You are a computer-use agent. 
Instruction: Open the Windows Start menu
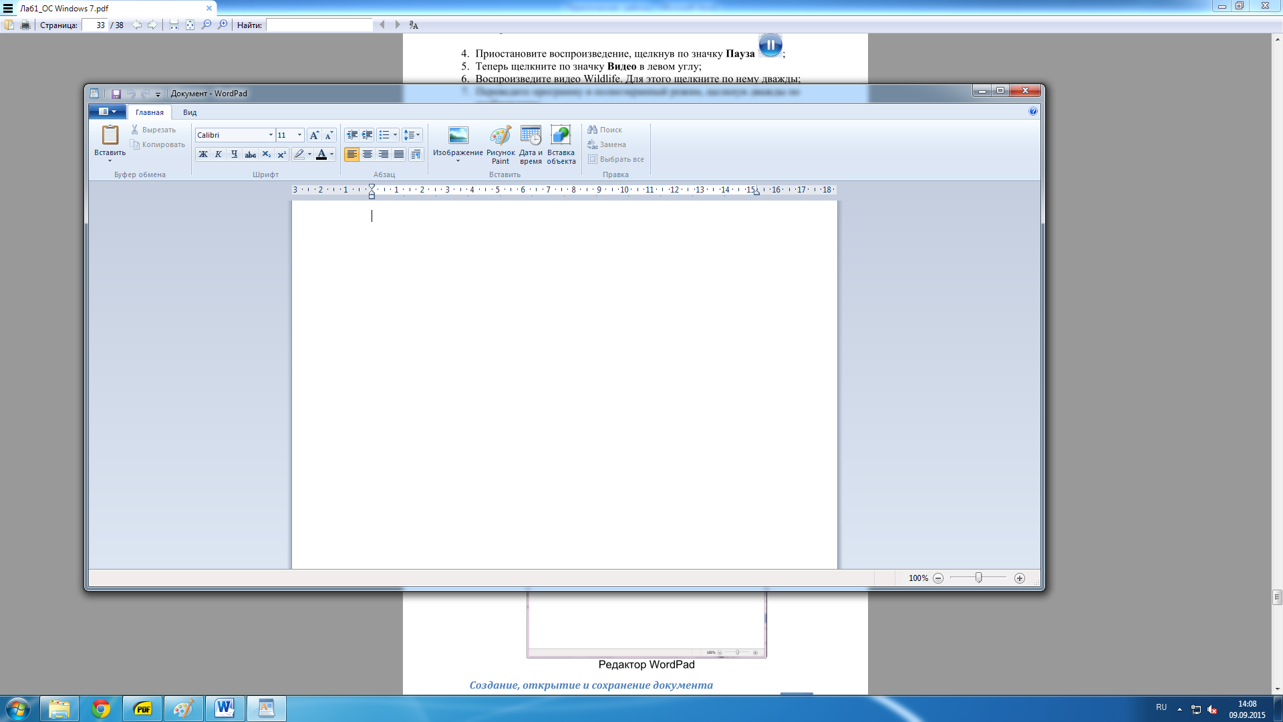18,709
